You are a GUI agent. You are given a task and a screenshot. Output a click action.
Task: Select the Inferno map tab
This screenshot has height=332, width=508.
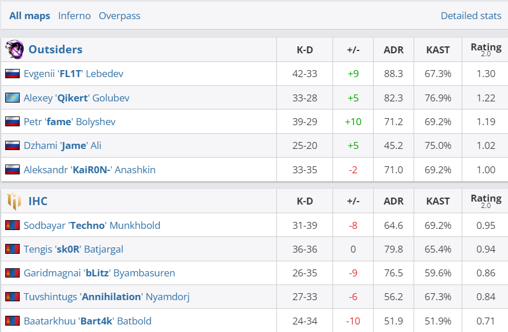[x=74, y=16]
